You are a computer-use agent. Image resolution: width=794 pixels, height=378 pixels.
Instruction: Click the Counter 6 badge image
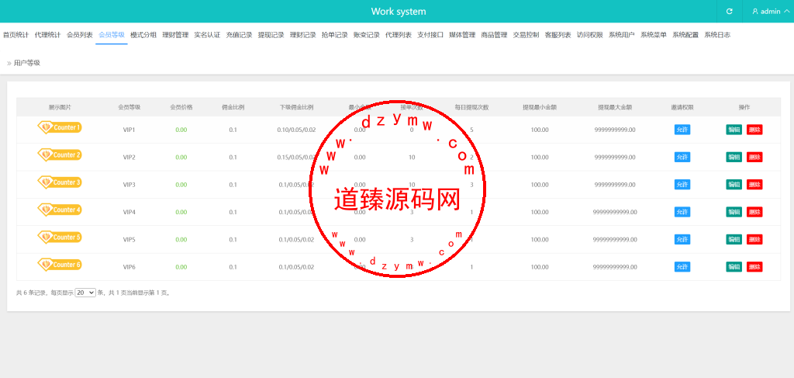pyautogui.click(x=60, y=264)
